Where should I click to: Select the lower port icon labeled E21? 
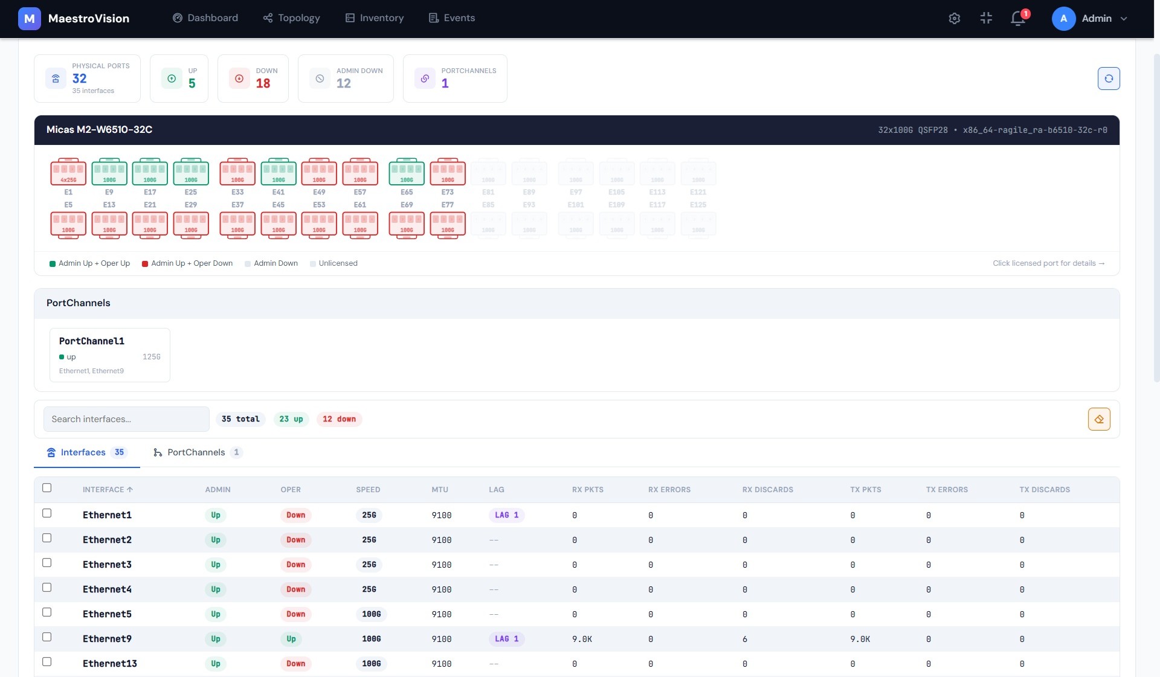(x=150, y=225)
